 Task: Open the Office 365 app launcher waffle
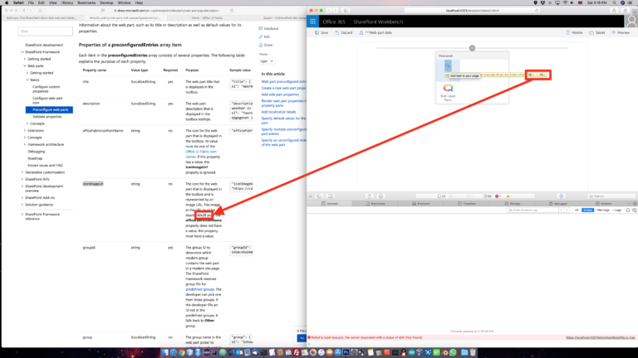312,22
